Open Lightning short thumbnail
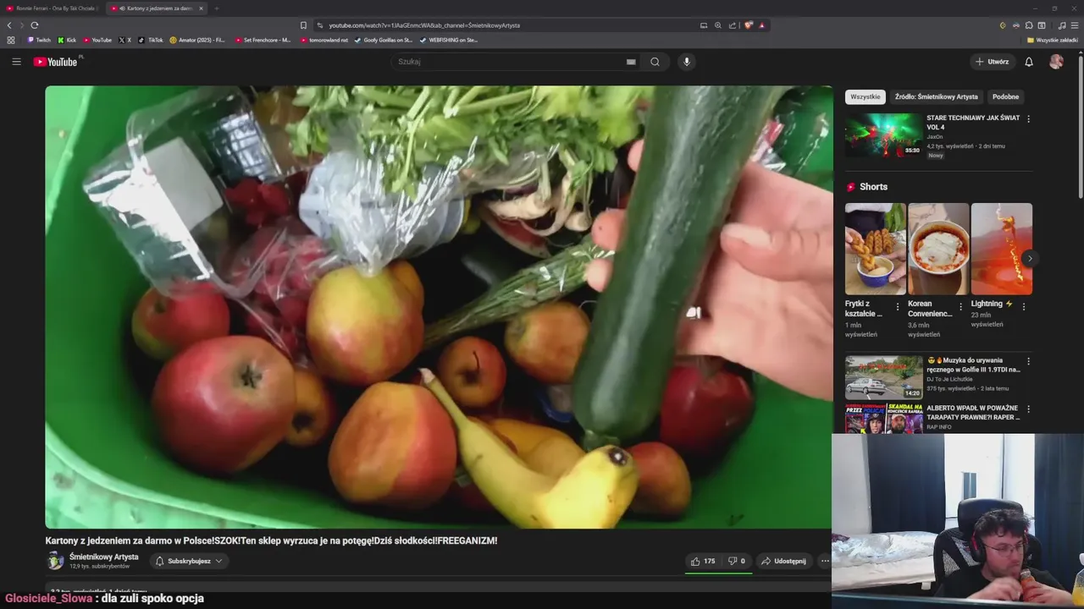The height and width of the screenshot is (609, 1084). pos(1002,249)
